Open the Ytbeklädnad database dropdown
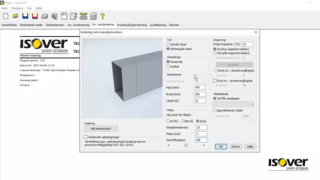Screen dimensions: 320x180 [x=233, y=104]
